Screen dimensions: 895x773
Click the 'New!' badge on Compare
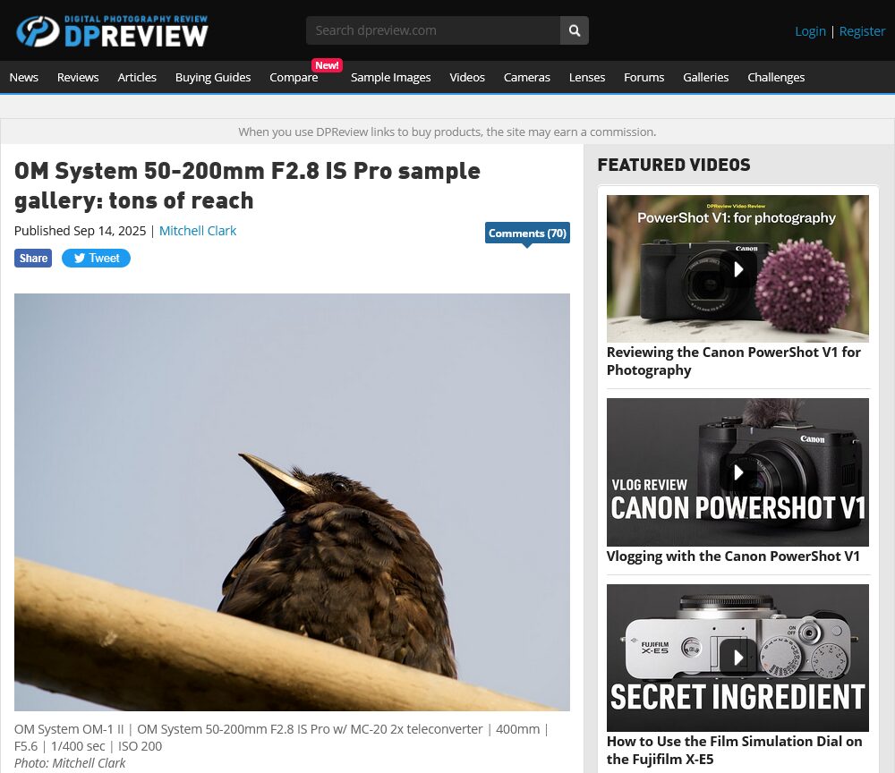tap(327, 65)
